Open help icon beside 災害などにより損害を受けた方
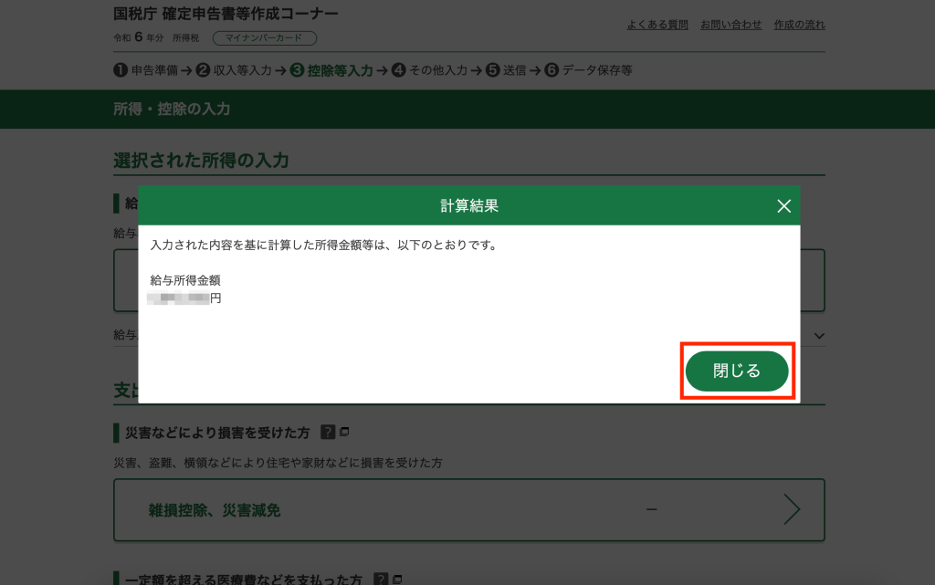935x585 pixels. pyautogui.click(x=329, y=432)
